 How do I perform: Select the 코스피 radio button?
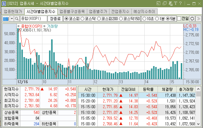66,19
